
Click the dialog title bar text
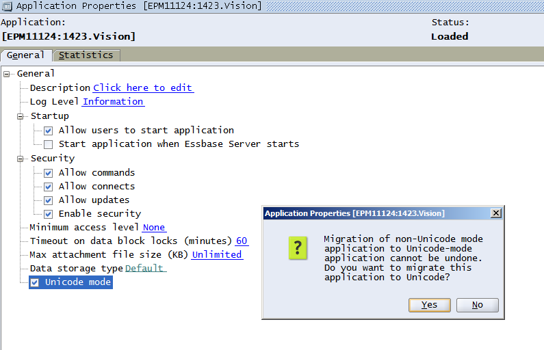[x=354, y=213]
